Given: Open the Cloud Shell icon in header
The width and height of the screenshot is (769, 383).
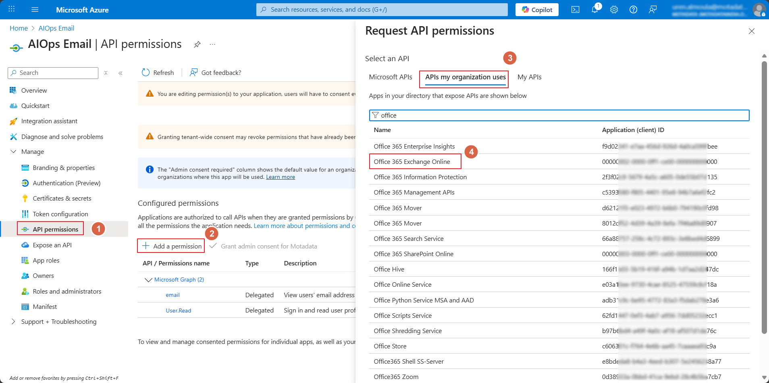Looking at the screenshot, I should pyautogui.click(x=575, y=10).
